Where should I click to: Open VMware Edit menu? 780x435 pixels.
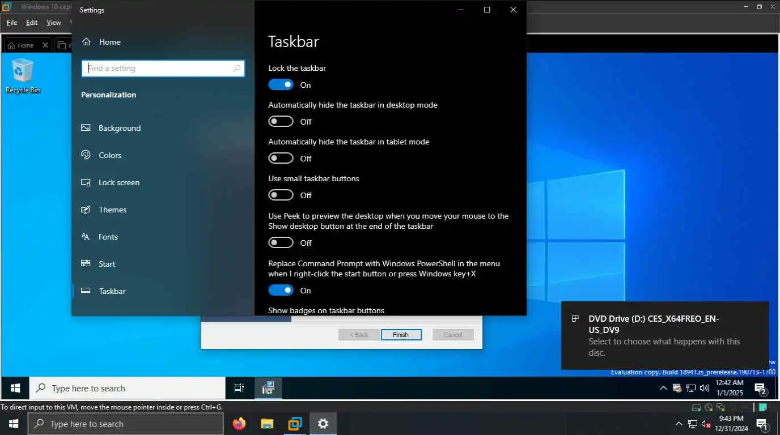coord(32,23)
